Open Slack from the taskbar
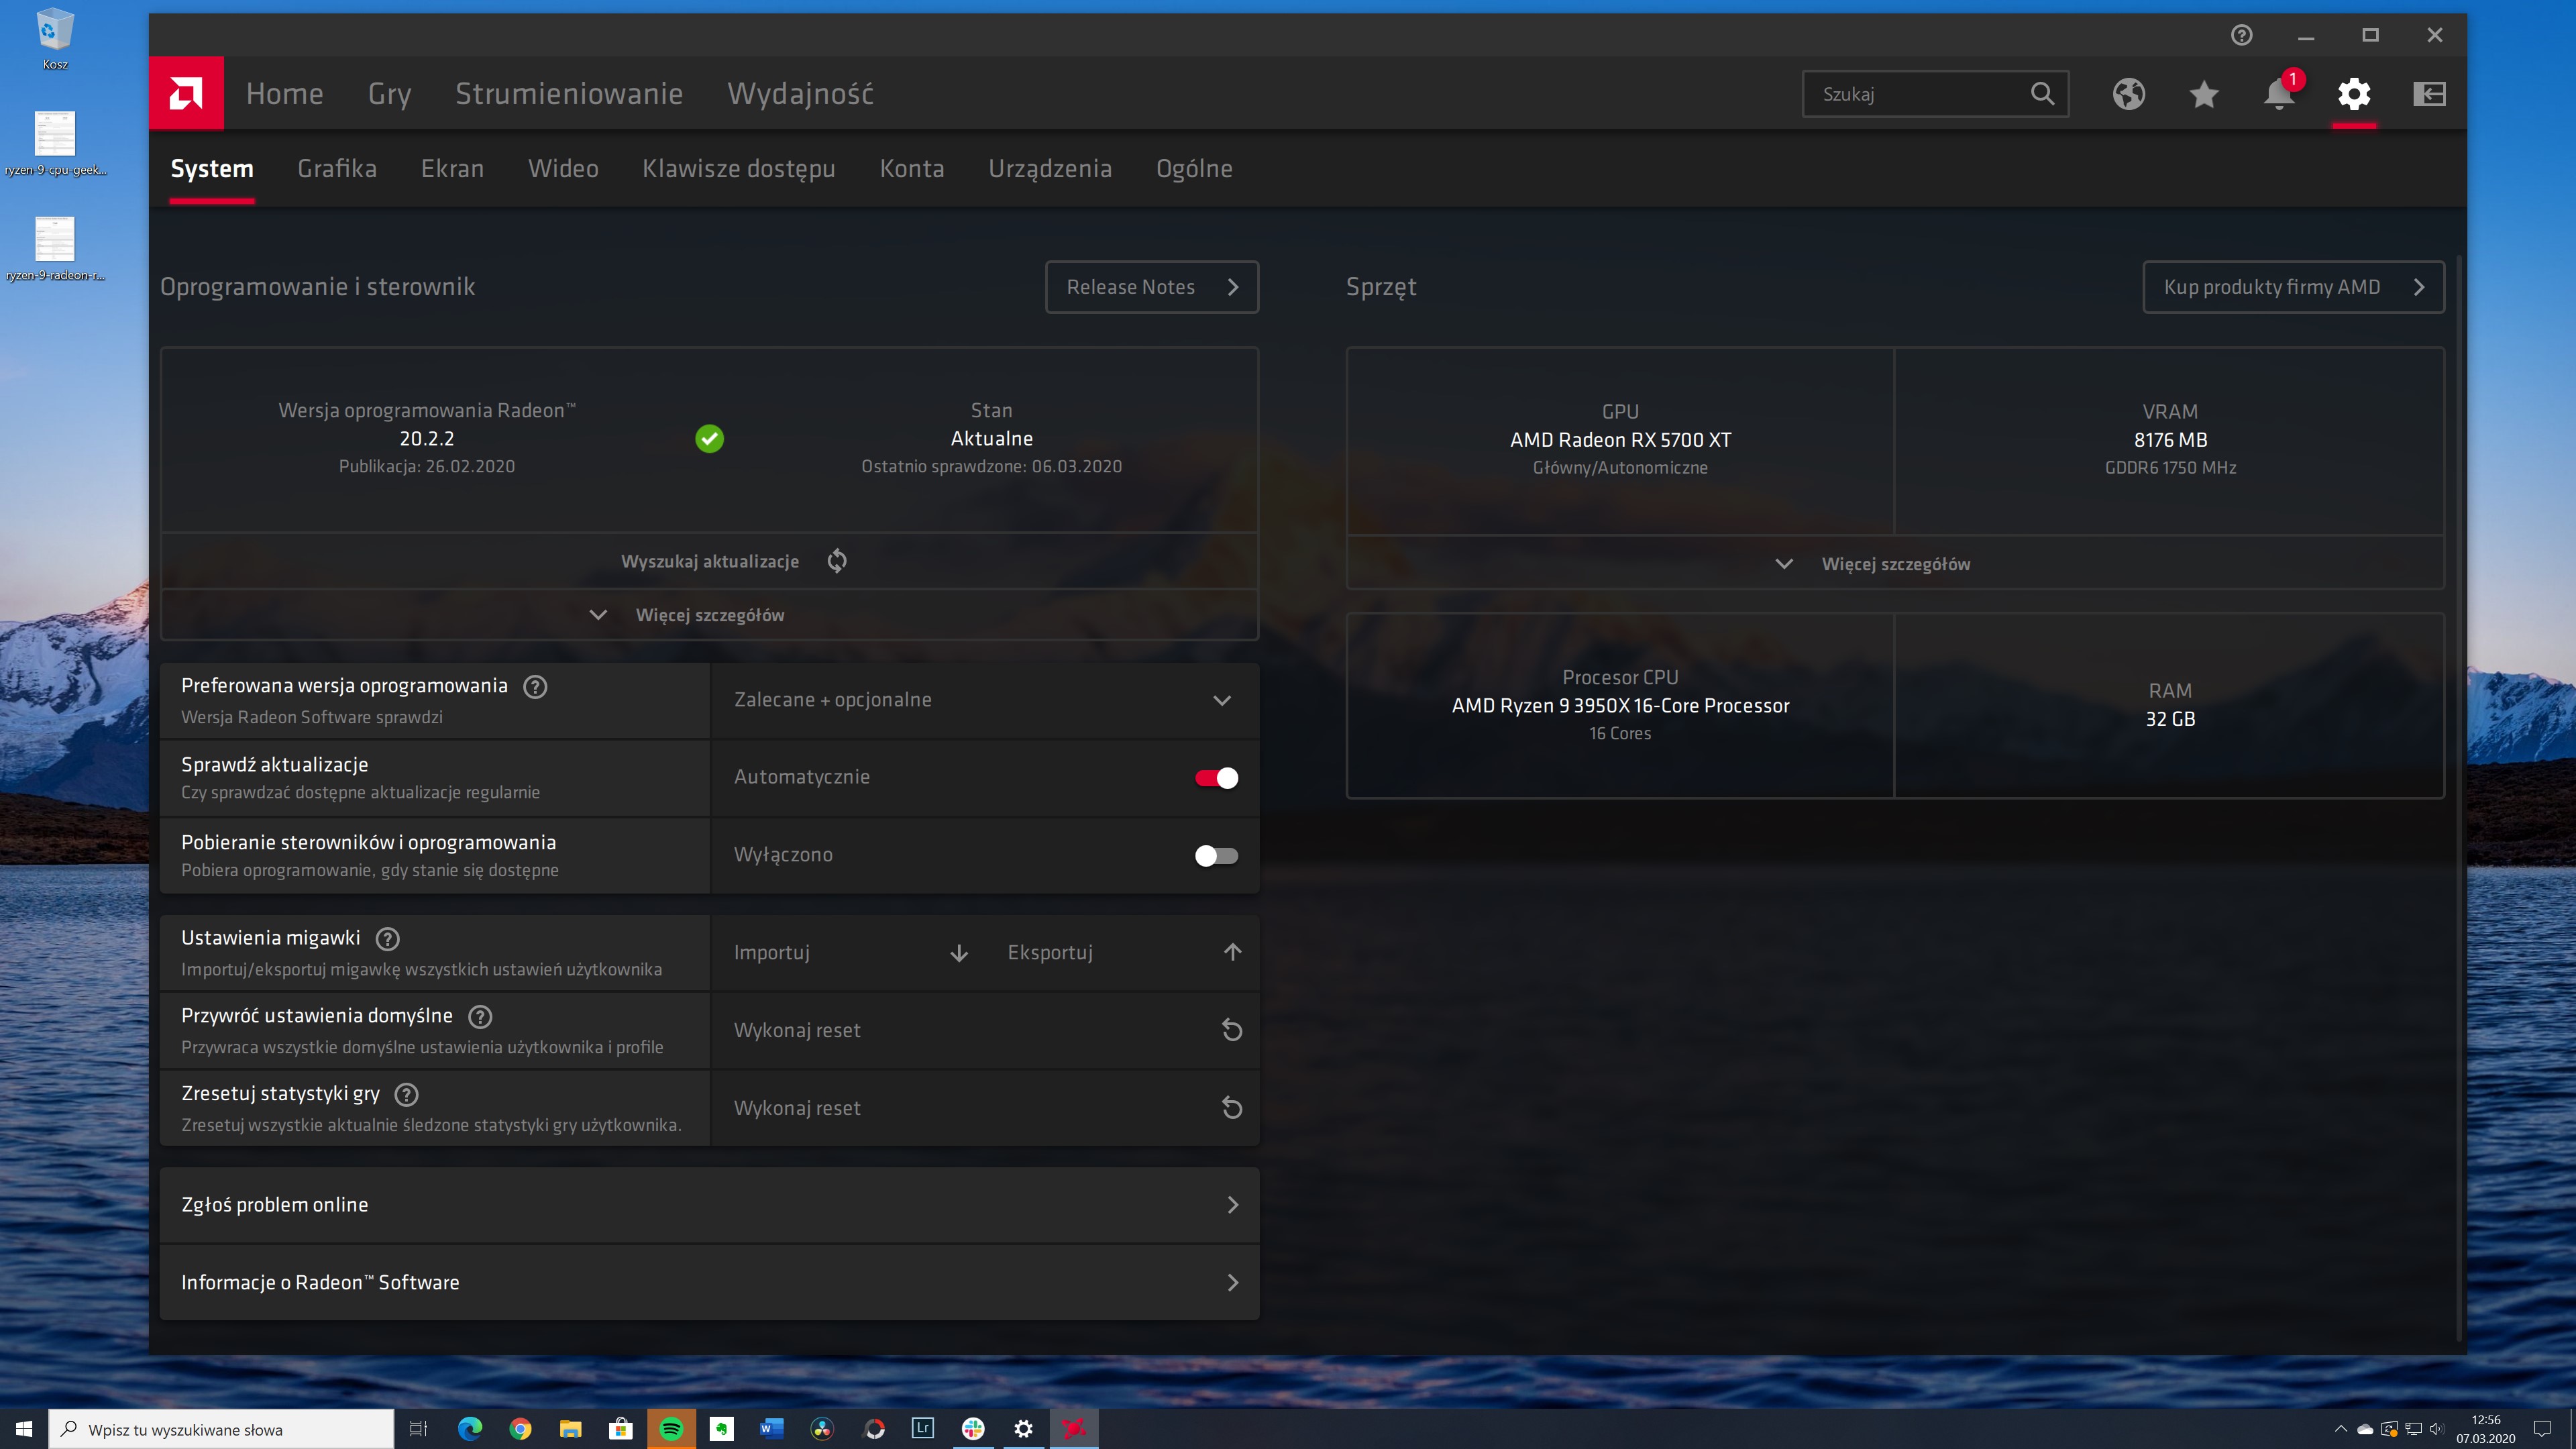 973,1429
